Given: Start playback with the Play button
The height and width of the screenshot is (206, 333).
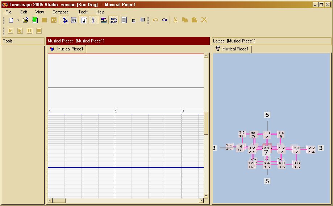Looking at the screenshot, I should tap(11, 31).
